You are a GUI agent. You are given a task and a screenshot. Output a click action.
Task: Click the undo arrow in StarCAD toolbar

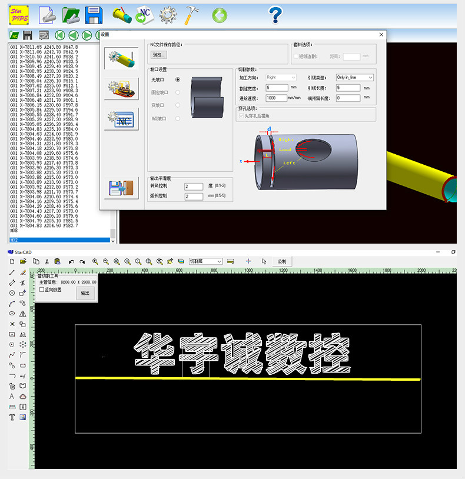pos(71,261)
